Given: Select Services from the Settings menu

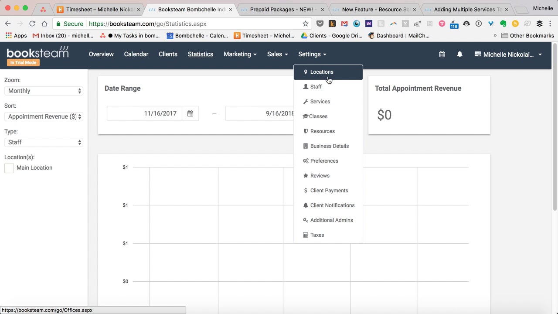Looking at the screenshot, I should [328, 102].
